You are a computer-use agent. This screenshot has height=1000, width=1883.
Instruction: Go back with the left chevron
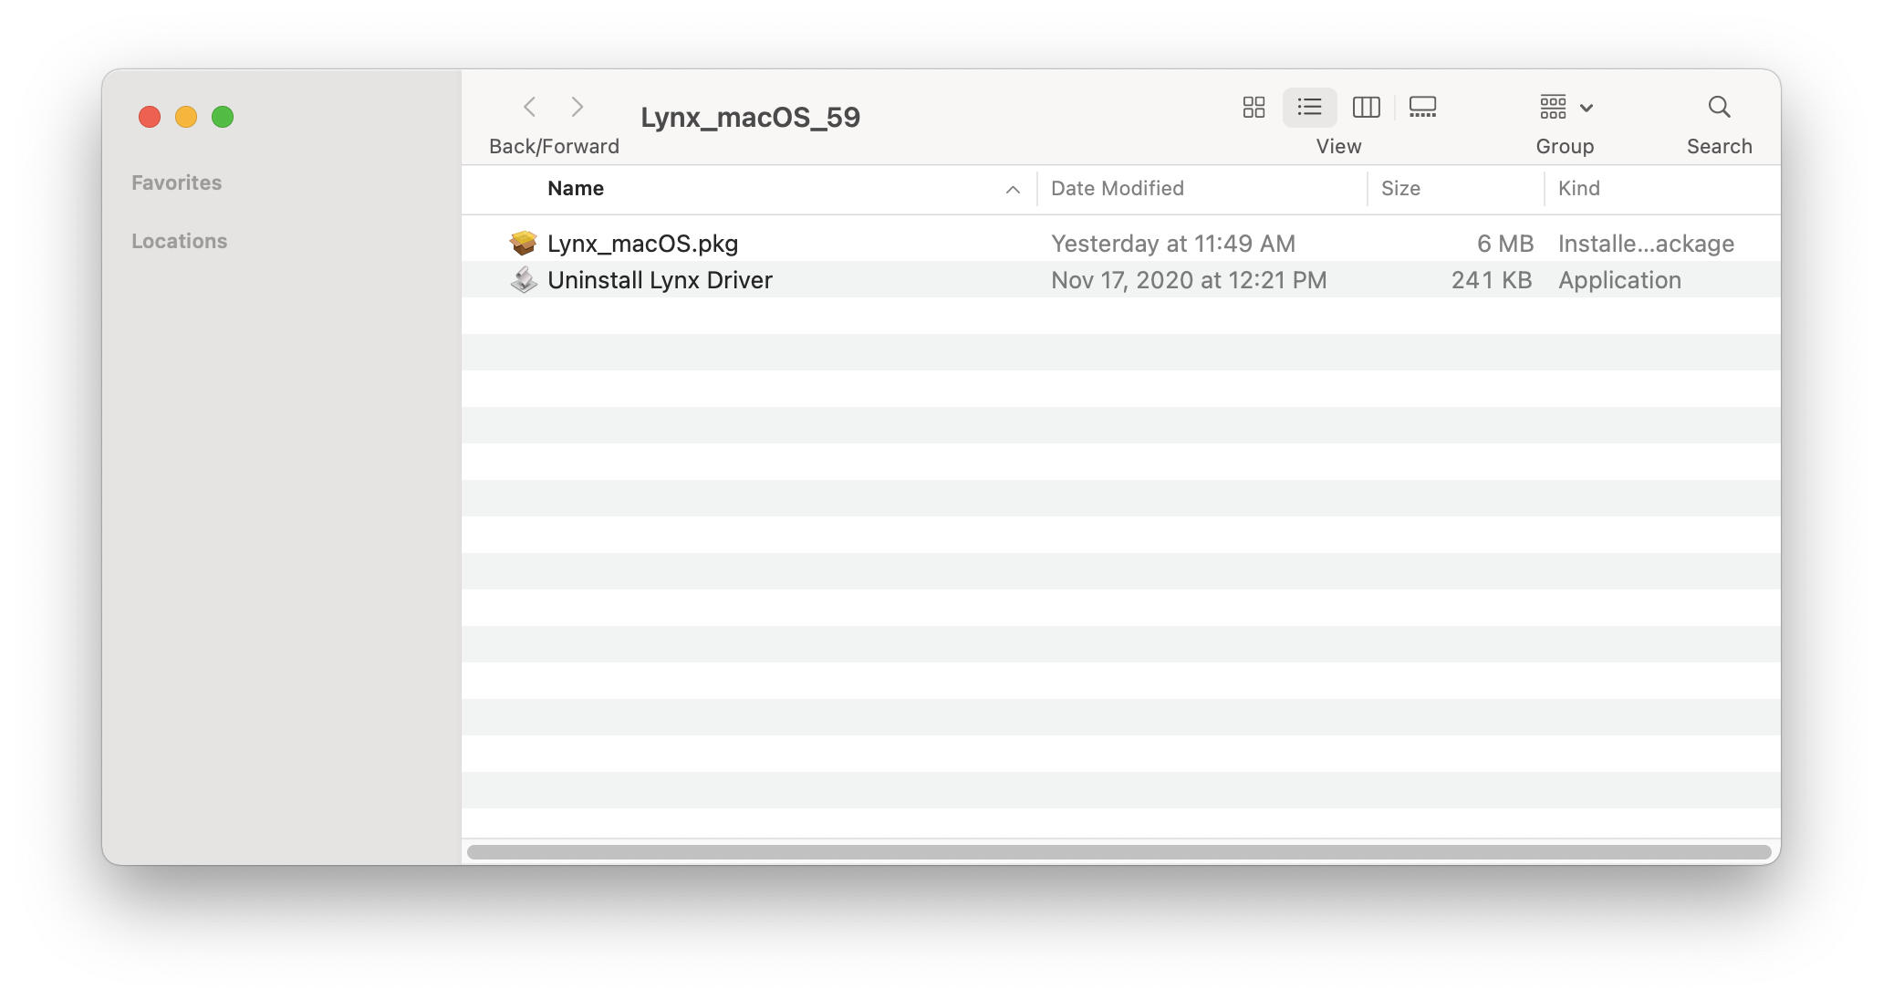[530, 108]
